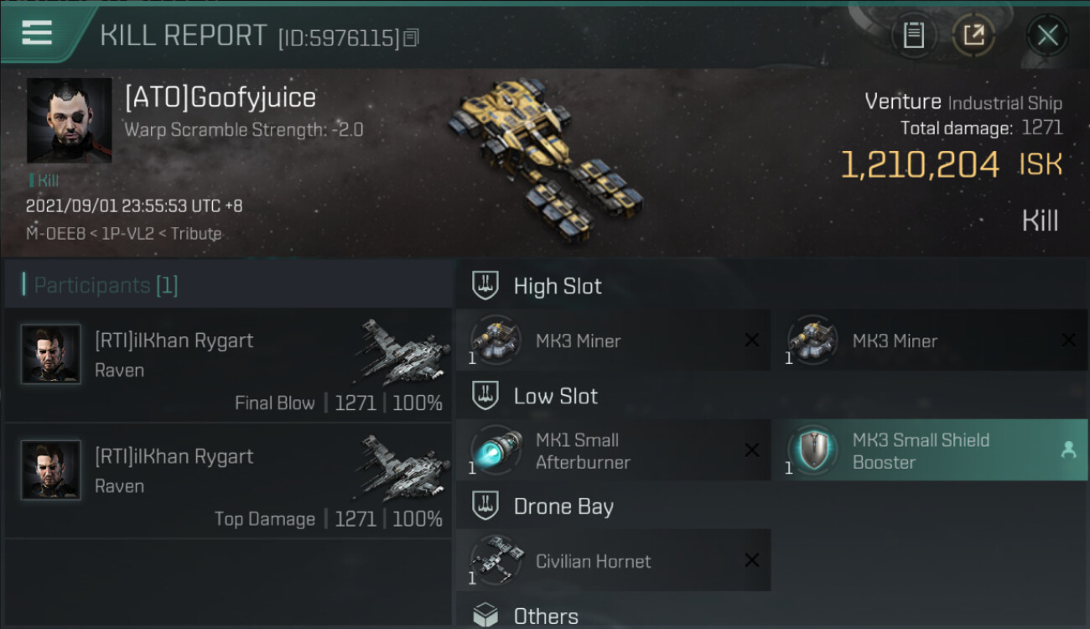Image resolution: width=1090 pixels, height=629 pixels.
Task: Select the Top Damage participant entry
Action: (228, 481)
